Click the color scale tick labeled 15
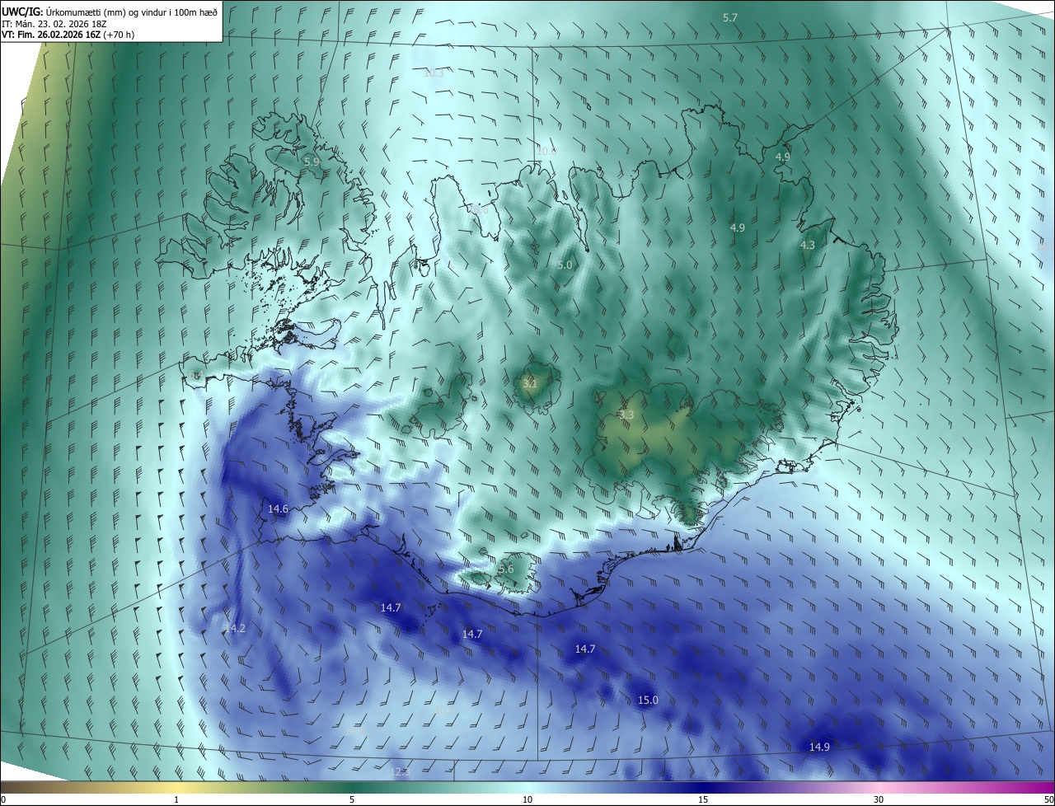 [x=703, y=799]
